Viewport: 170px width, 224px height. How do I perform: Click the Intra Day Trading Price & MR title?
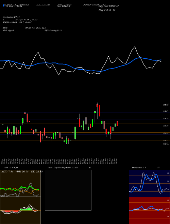click(x=63, y=168)
